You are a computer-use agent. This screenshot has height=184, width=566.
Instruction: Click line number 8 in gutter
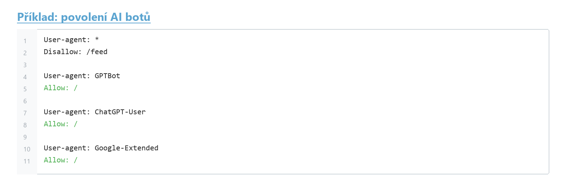pos(25,125)
